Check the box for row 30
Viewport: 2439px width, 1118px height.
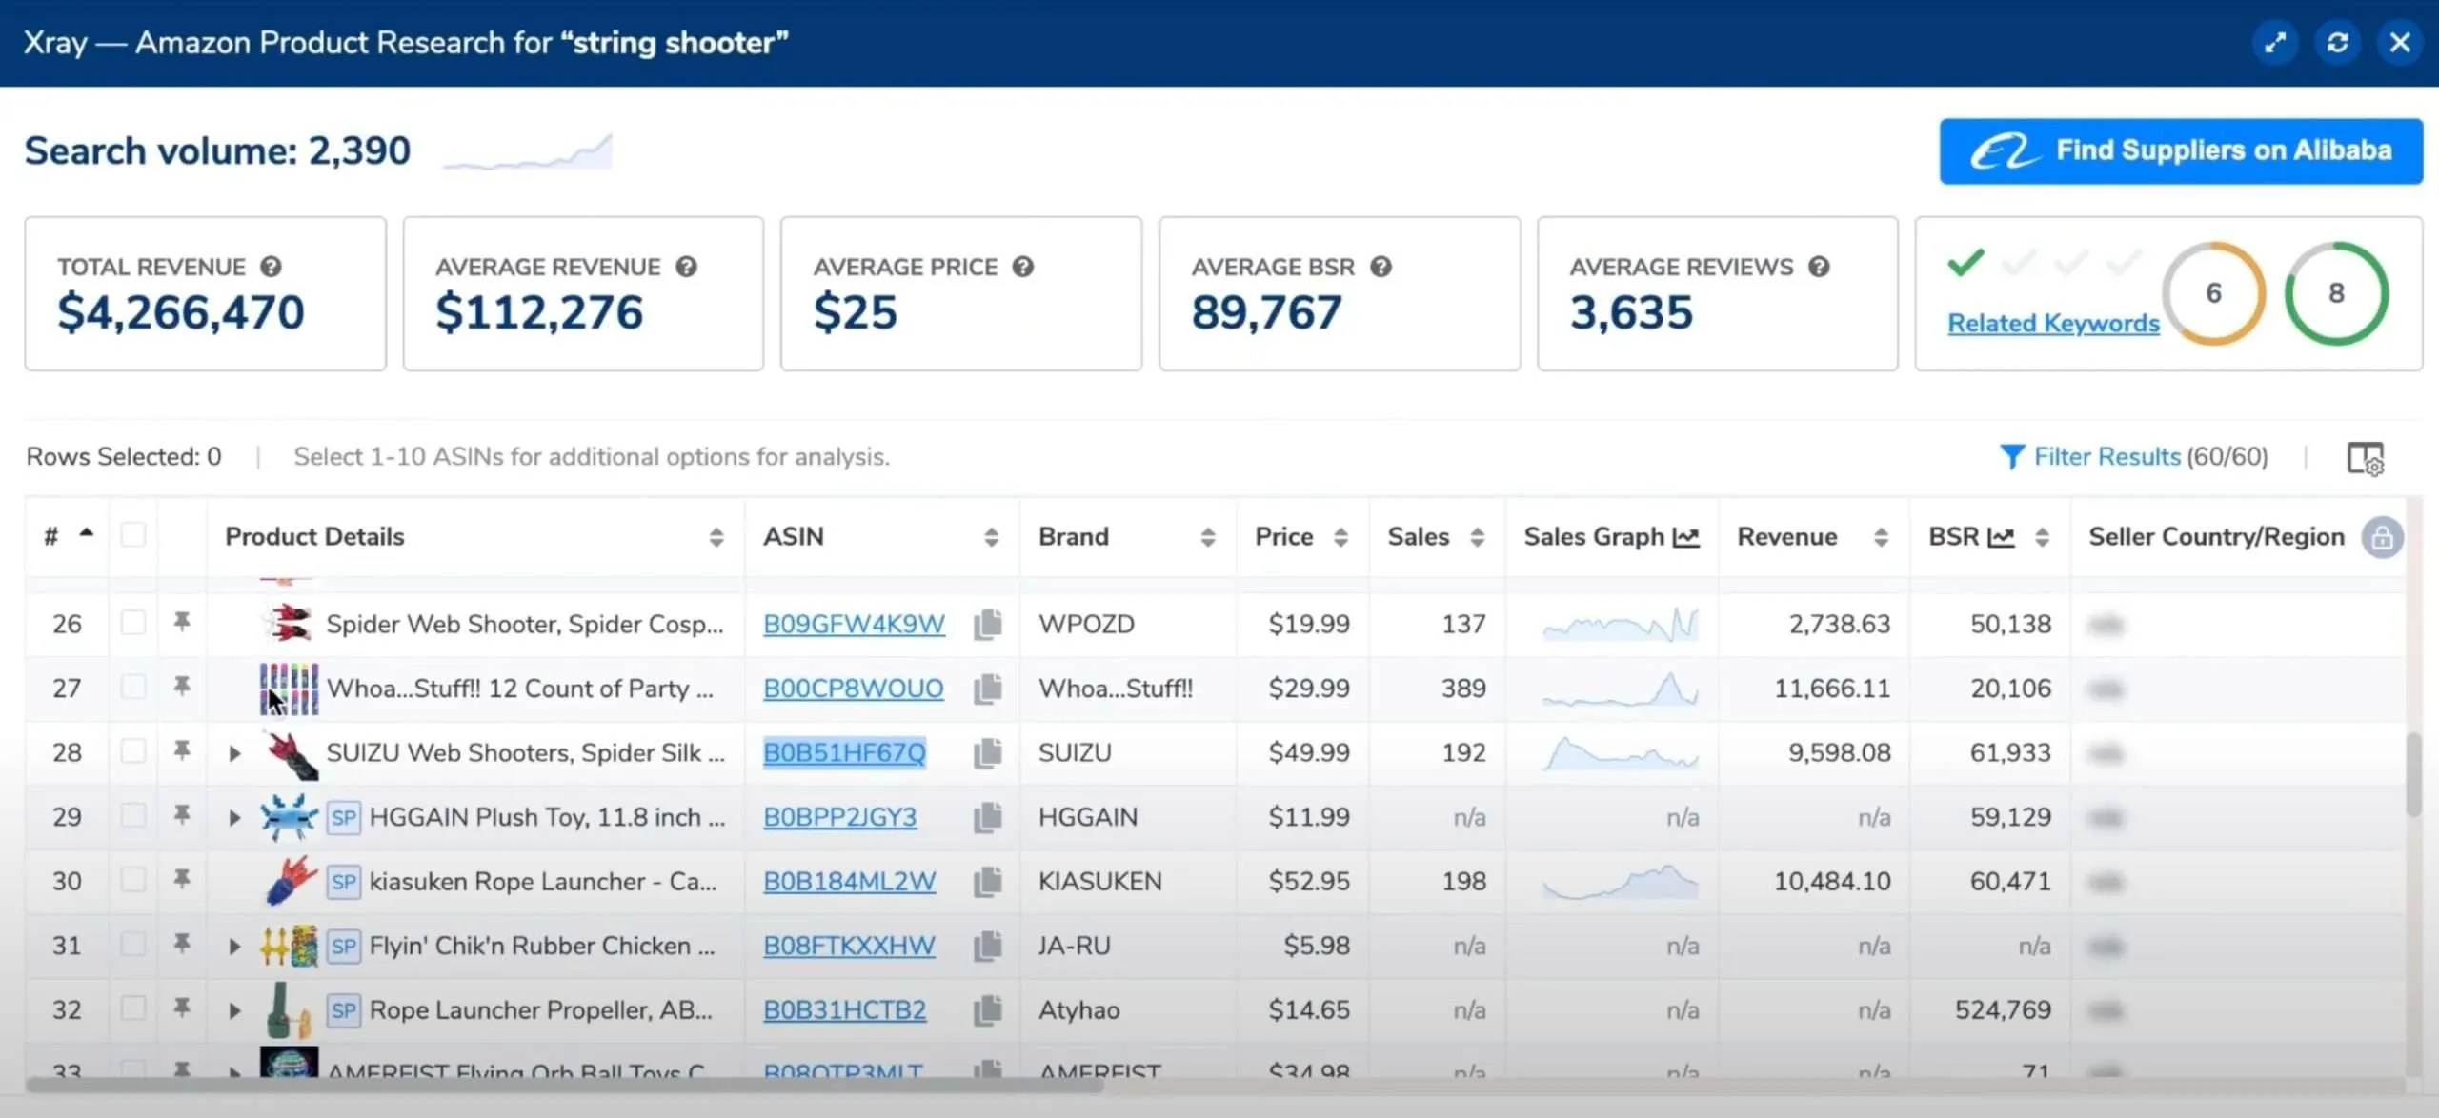tap(133, 880)
